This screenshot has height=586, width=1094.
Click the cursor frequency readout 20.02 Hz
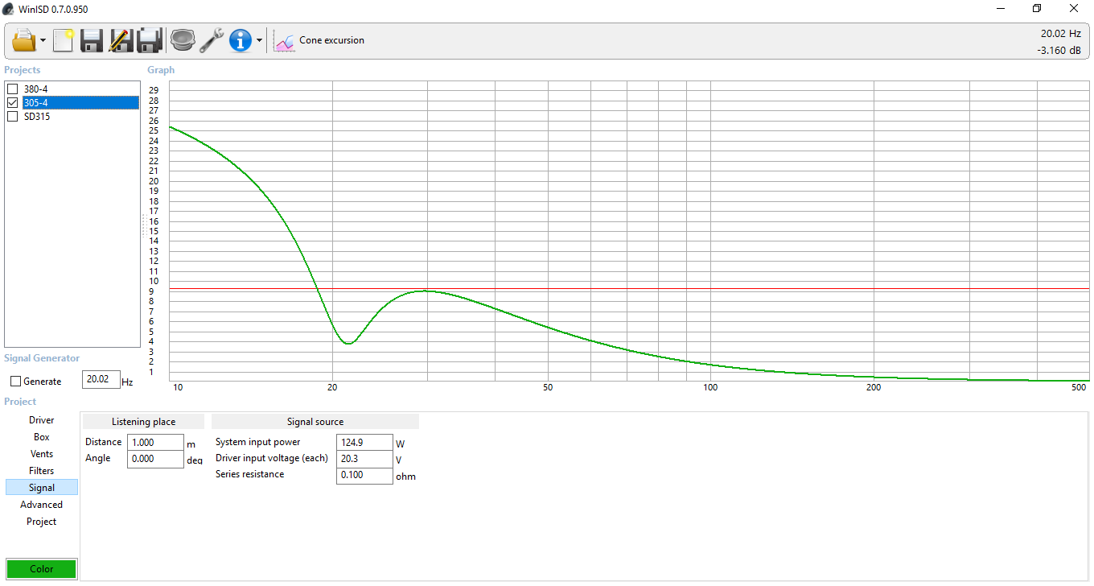tap(1061, 34)
